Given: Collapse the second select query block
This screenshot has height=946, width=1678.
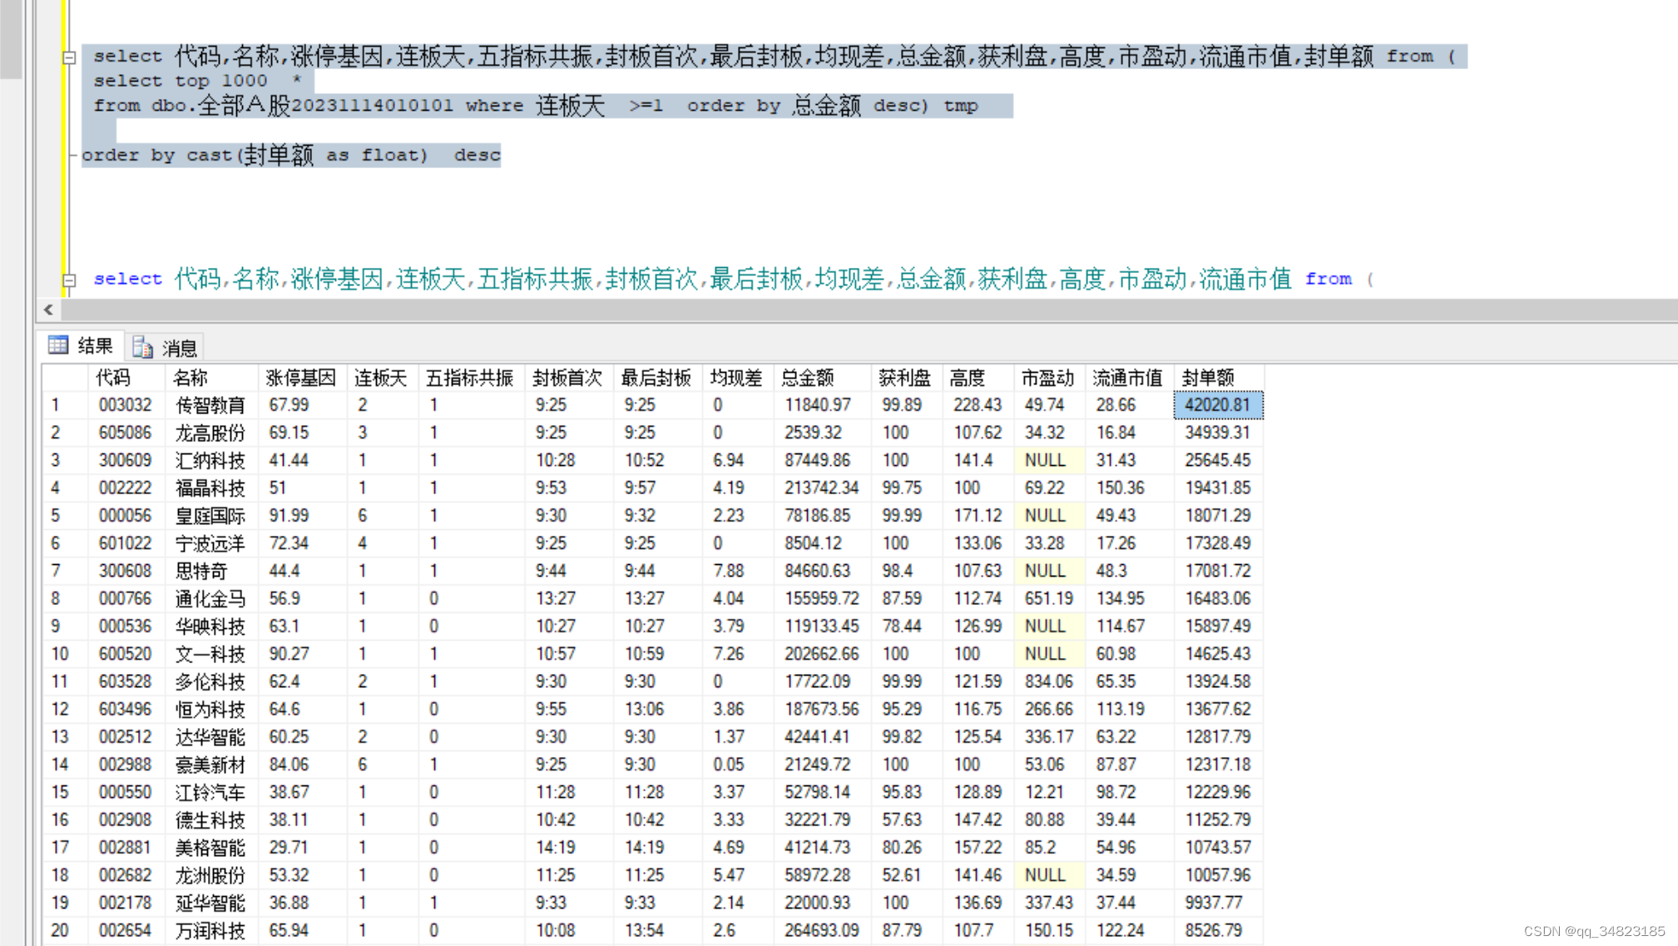Looking at the screenshot, I should pyautogui.click(x=69, y=280).
